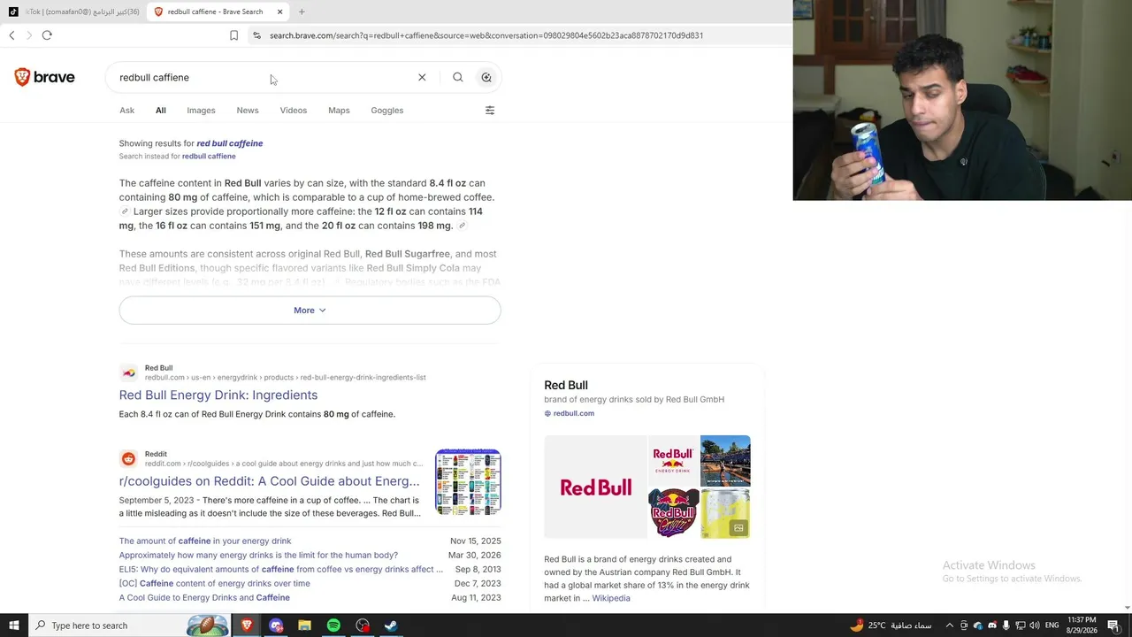This screenshot has height=637, width=1132.
Task: Switch to News results
Action: point(248,111)
